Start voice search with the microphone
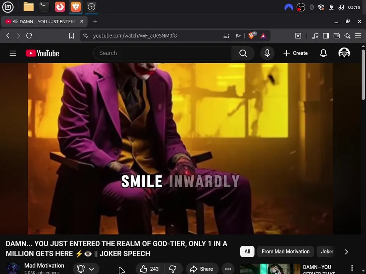This screenshot has width=366, height=274. tap(267, 53)
